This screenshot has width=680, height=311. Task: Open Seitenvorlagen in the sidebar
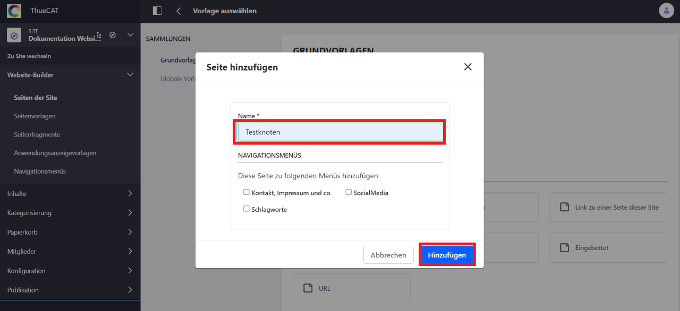coord(35,116)
